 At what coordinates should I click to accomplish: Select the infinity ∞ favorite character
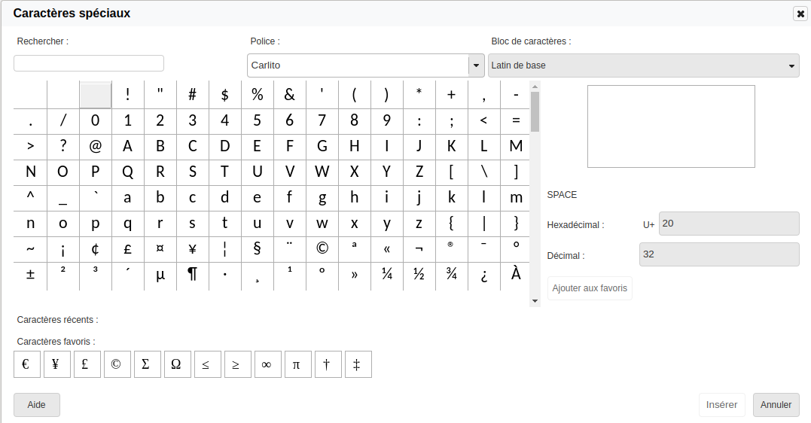[x=267, y=364]
